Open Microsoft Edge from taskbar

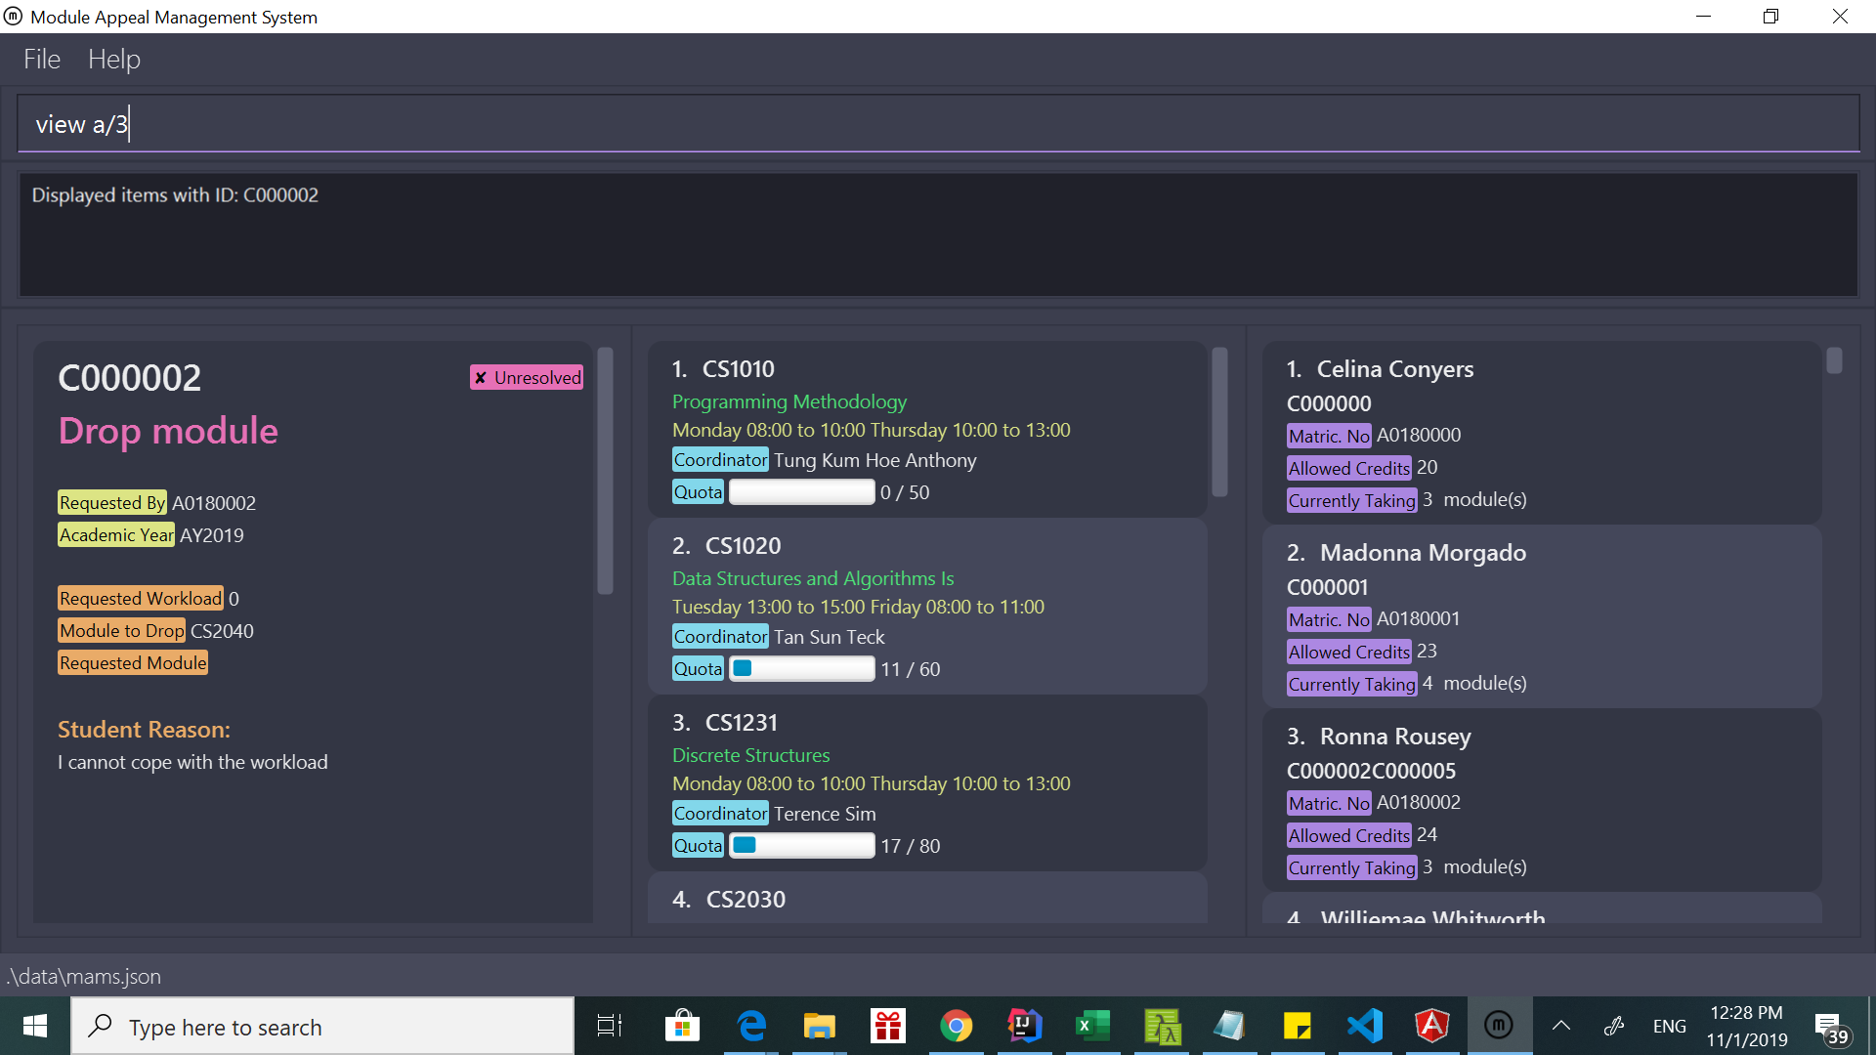750,1026
